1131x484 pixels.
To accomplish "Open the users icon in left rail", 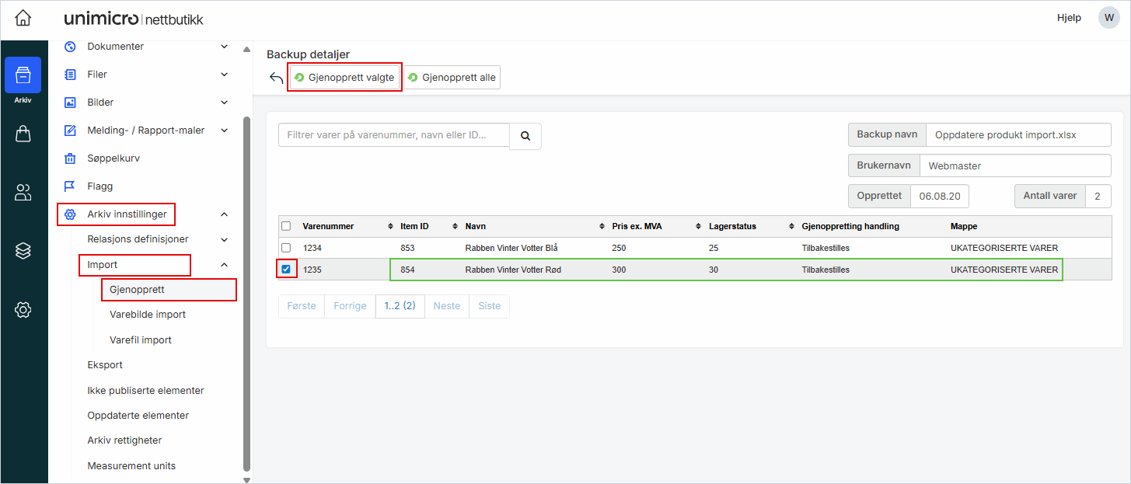I will [x=23, y=193].
